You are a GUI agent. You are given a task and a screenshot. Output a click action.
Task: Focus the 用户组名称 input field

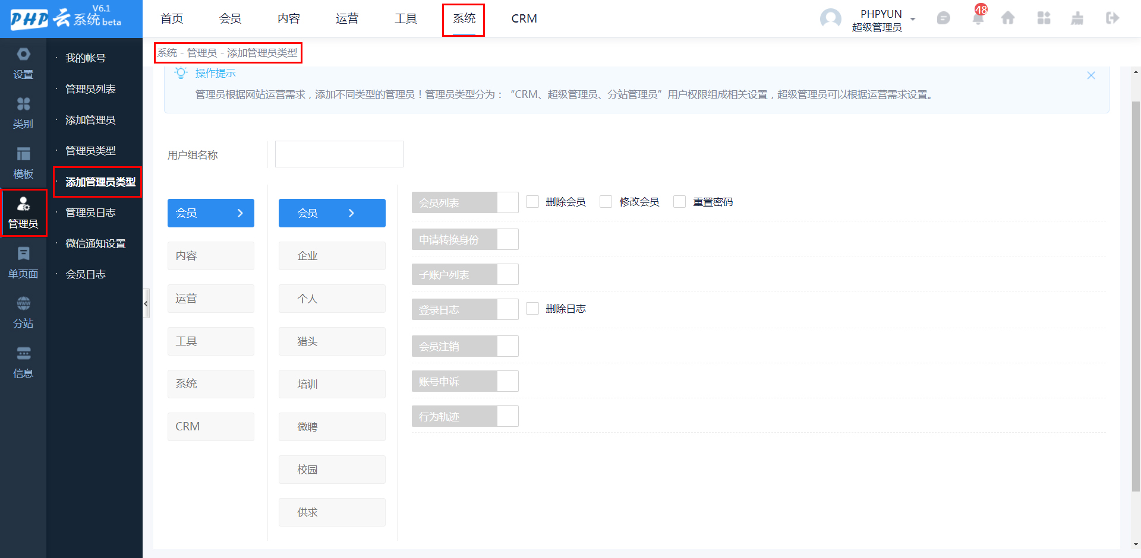(339, 154)
